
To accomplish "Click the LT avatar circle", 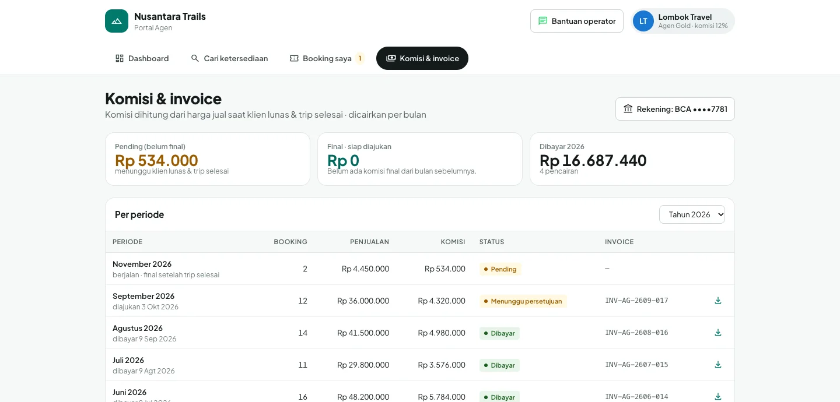I will [x=643, y=21].
